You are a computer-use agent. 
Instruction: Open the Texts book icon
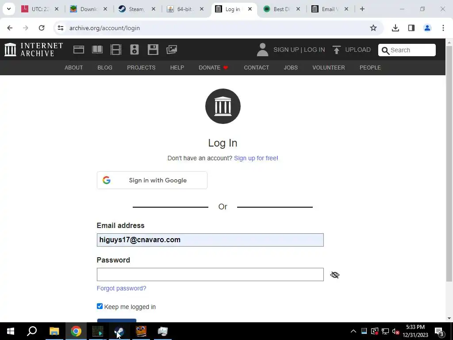(x=97, y=50)
